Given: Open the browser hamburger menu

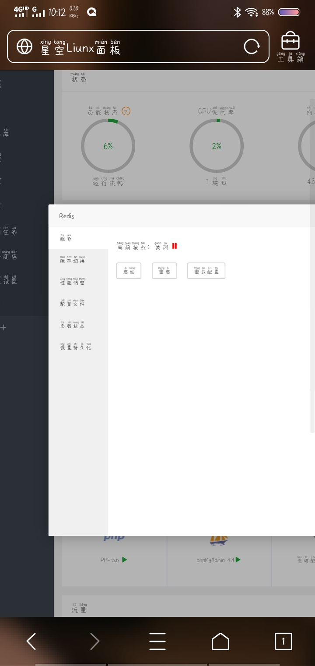Looking at the screenshot, I should pos(157,641).
